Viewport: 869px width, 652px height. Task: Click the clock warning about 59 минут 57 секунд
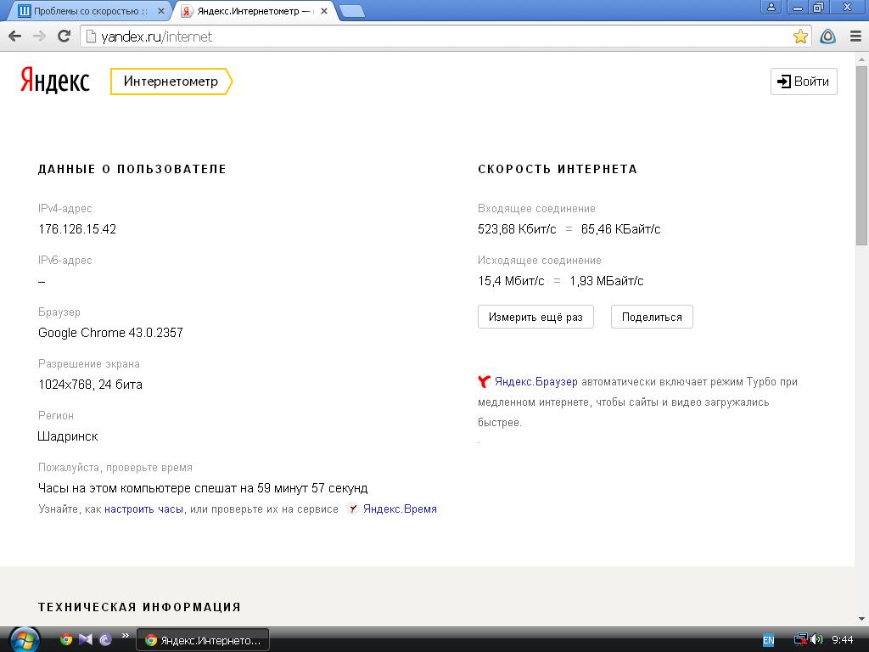tap(203, 488)
